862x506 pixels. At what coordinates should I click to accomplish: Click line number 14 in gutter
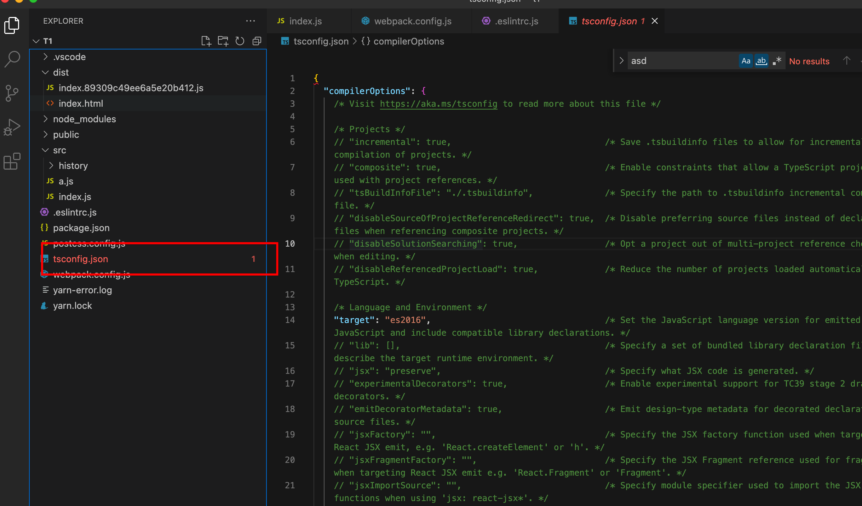pyautogui.click(x=290, y=320)
